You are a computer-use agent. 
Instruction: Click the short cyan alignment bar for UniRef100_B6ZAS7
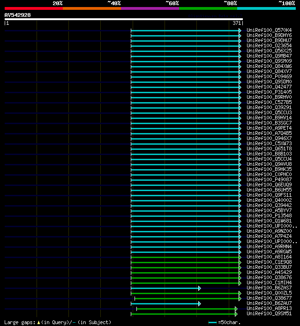pos(166,288)
